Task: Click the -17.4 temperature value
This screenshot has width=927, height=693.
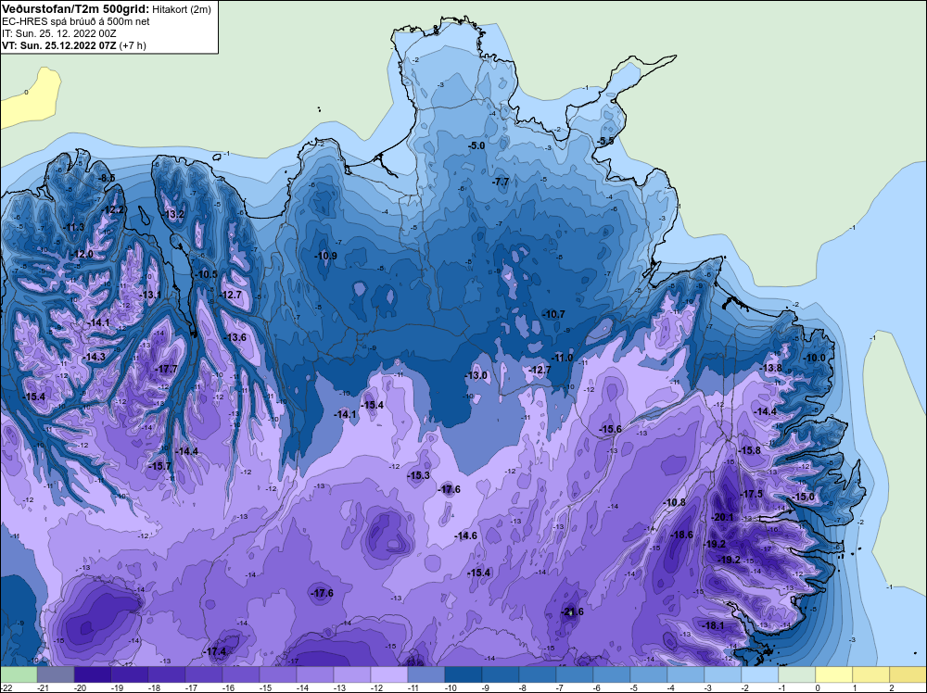Action: [215, 651]
